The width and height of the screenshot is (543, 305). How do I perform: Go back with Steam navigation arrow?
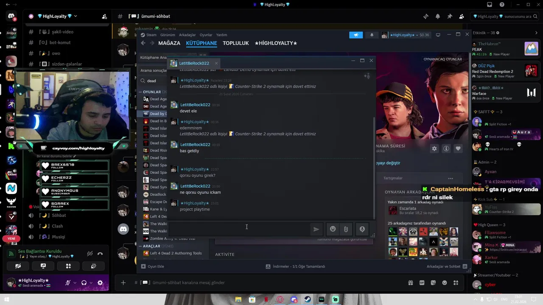143,43
